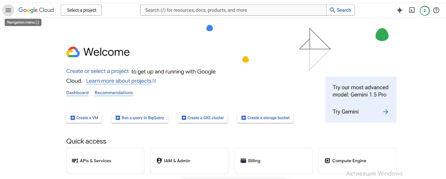This screenshot has width=446, height=179.
Task: Switch to the Dashboard tab
Action: click(x=77, y=93)
